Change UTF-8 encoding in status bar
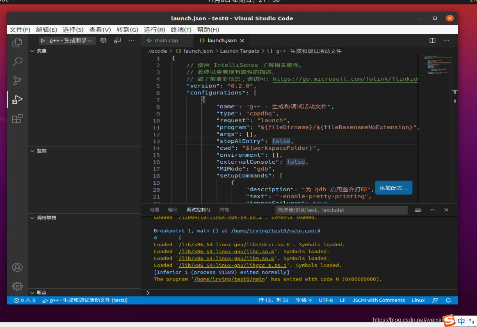477x327 pixels. 326,300
